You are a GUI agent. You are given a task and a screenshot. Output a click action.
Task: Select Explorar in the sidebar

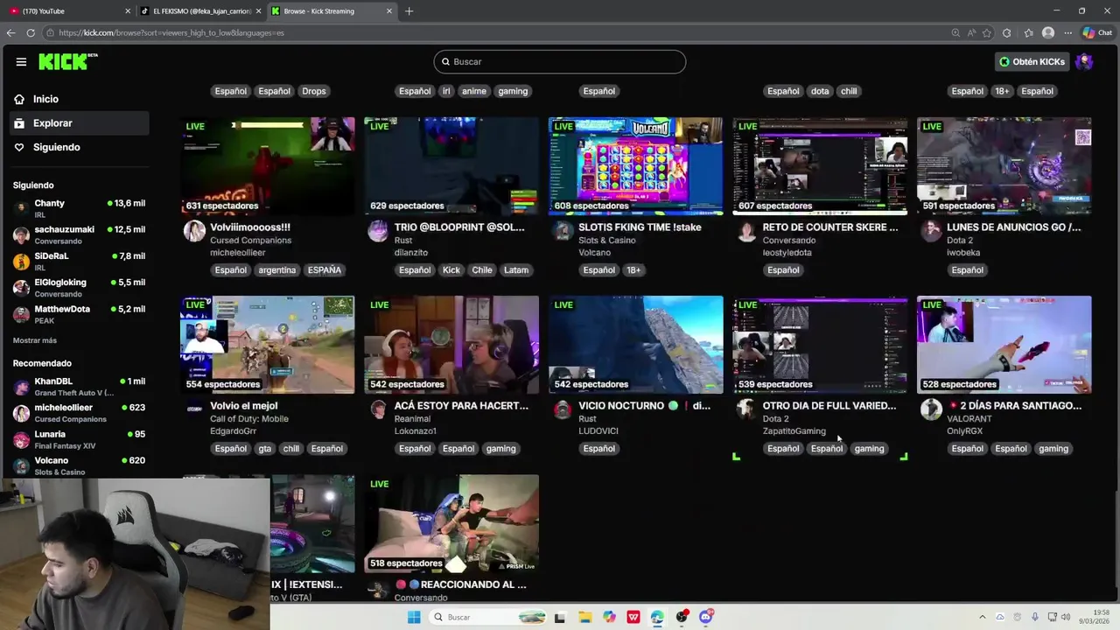[x=79, y=123]
